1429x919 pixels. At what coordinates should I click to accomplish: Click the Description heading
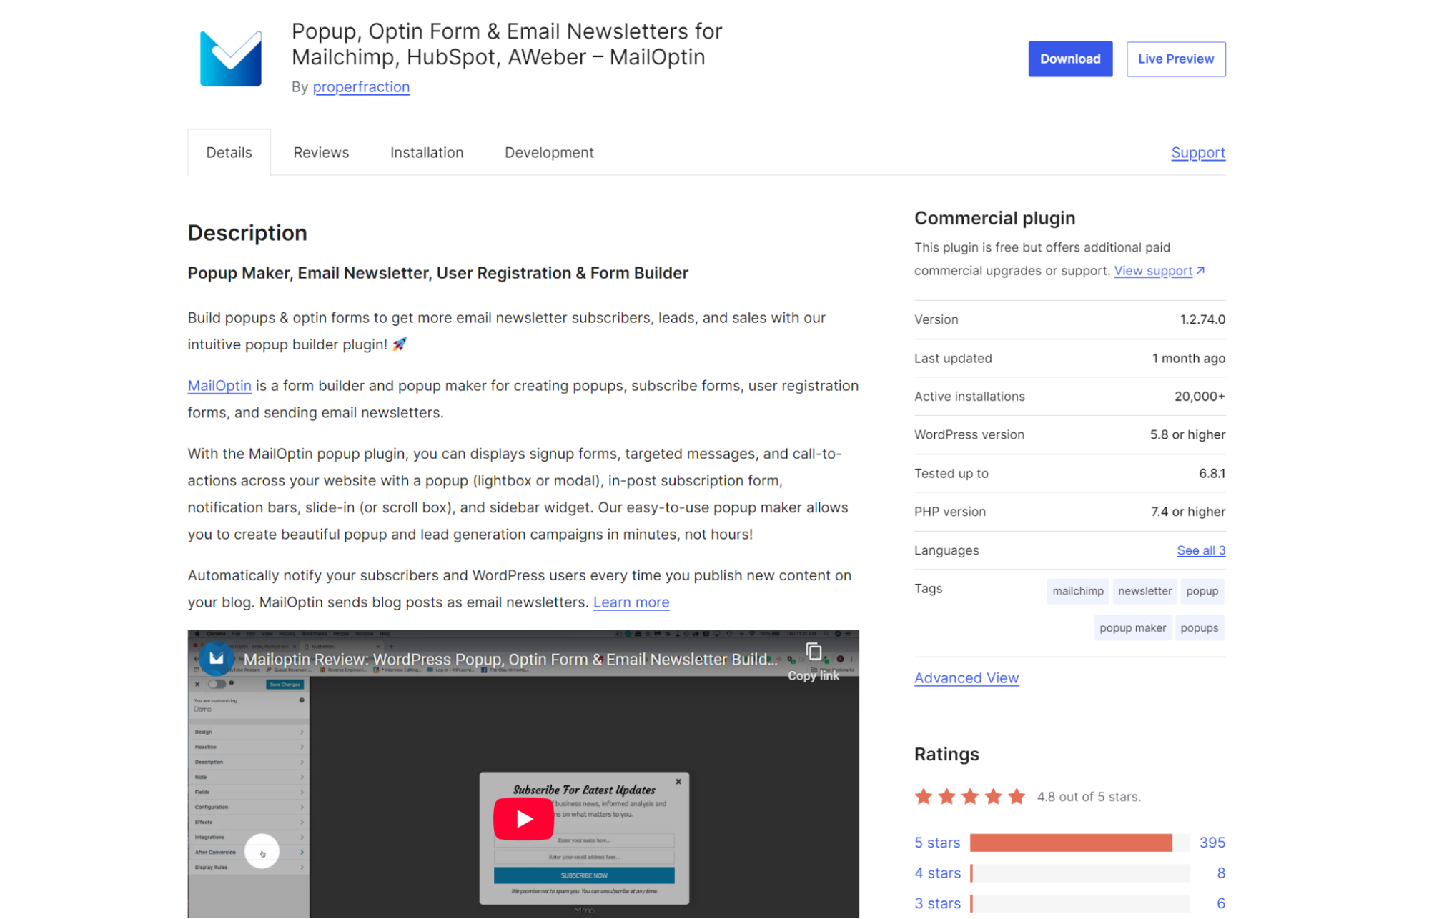247,233
